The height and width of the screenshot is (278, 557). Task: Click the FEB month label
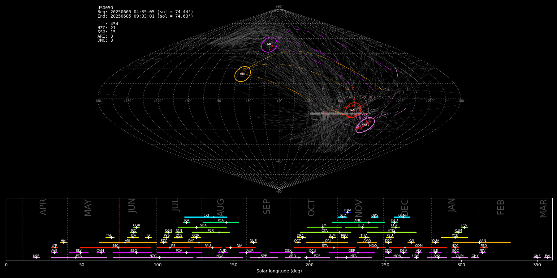click(501, 207)
